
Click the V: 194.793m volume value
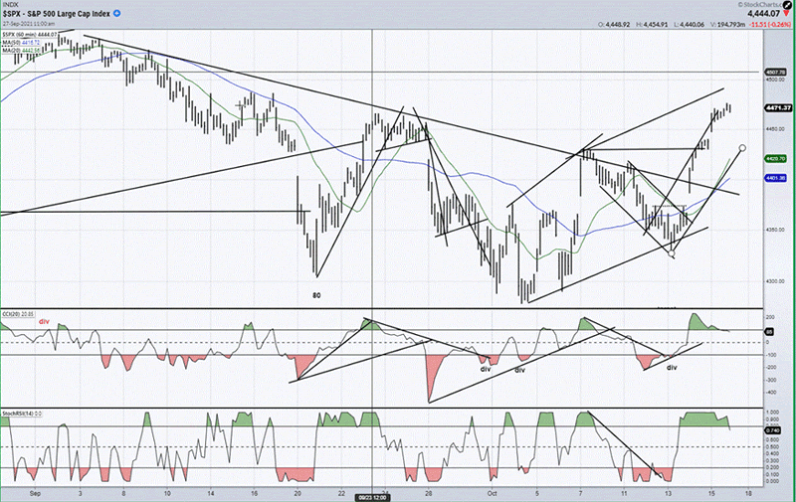pyautogui.click(x=727, y=24)
